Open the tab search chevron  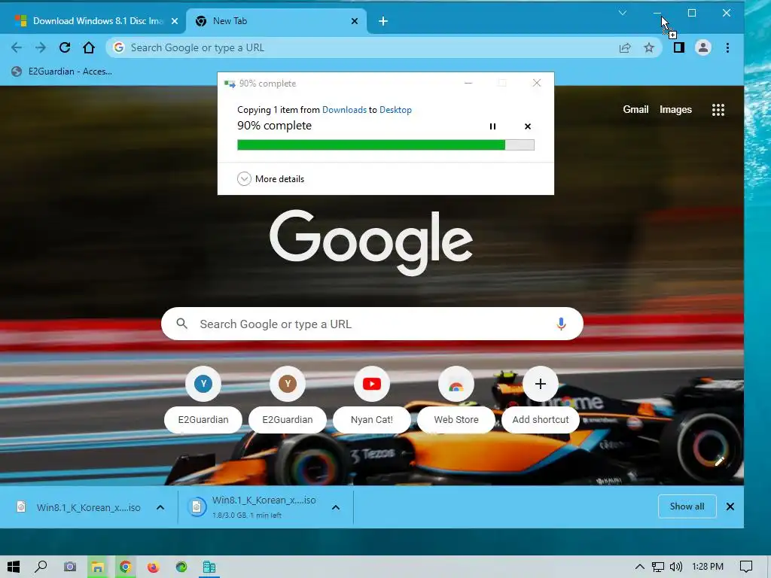[x=623, y=13]
